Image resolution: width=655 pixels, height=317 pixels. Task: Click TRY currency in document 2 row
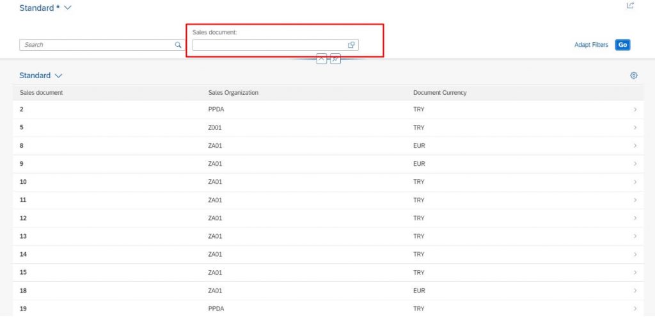pos(418,110)
